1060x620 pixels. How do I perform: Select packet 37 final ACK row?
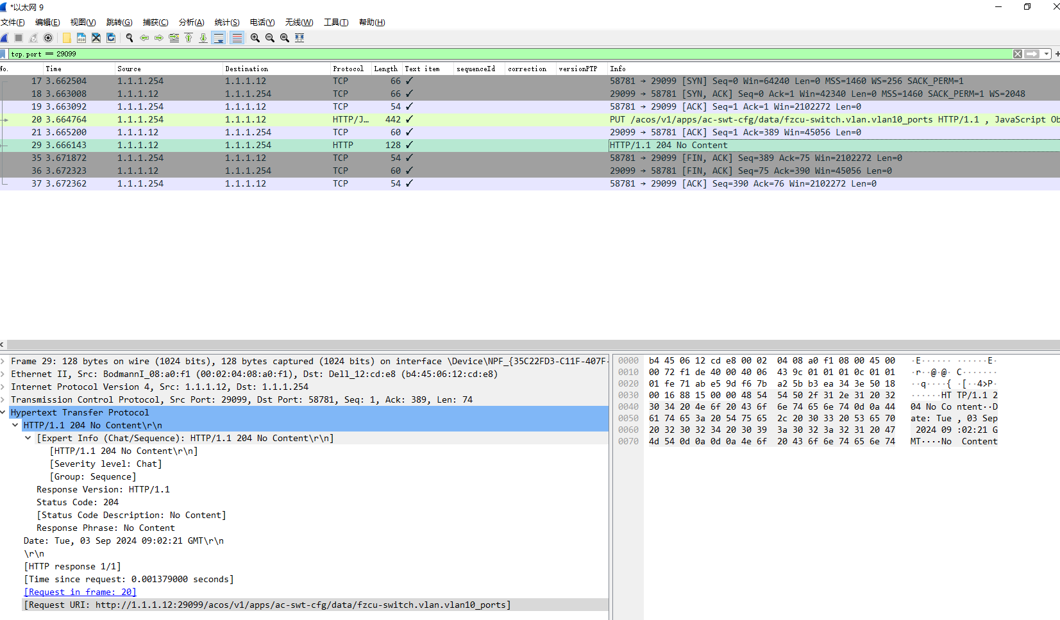tap(530, 183)
